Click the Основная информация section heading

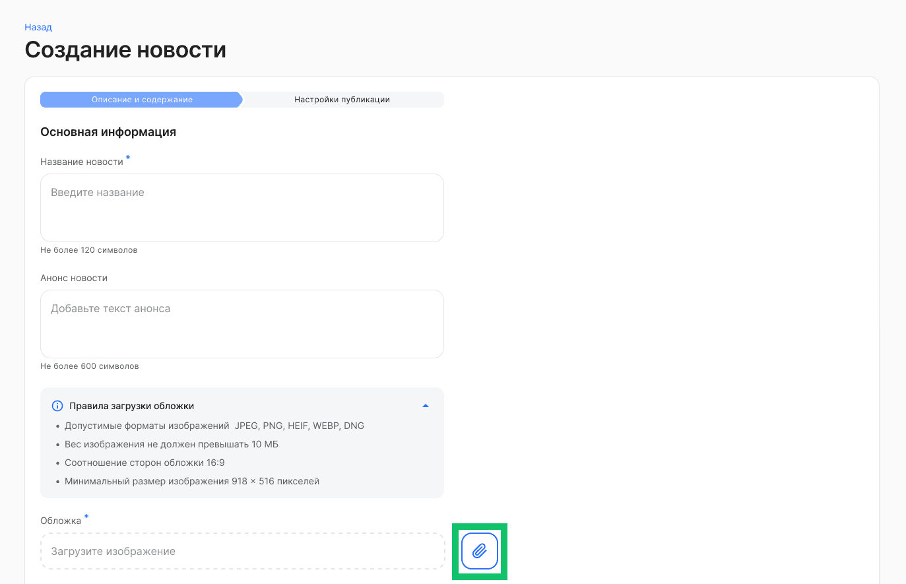[x=108, y=131]
